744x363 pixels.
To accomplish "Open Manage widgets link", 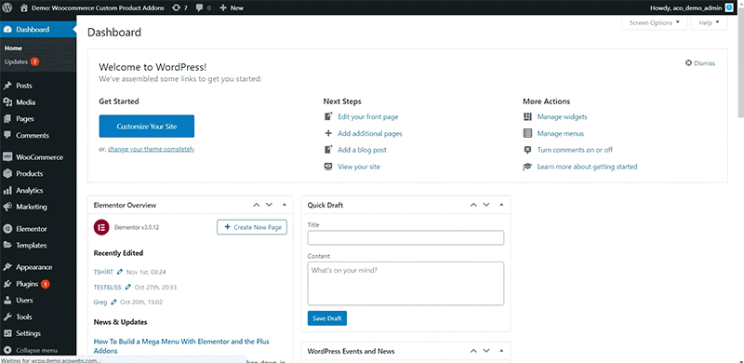I will 563,117.
